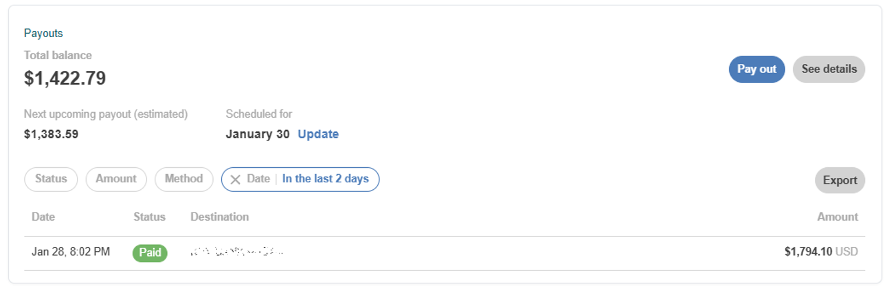This screenshot has height=288, width=887.
Task: Export the payouts list
Action: coord(840,181)
